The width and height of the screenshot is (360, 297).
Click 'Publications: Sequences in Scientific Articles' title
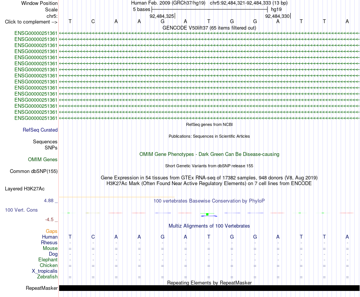[209, 136]
